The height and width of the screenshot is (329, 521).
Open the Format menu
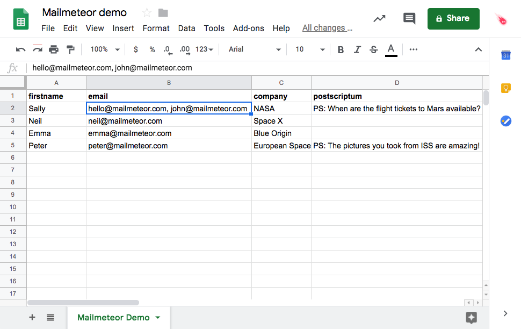coord(156,28)
